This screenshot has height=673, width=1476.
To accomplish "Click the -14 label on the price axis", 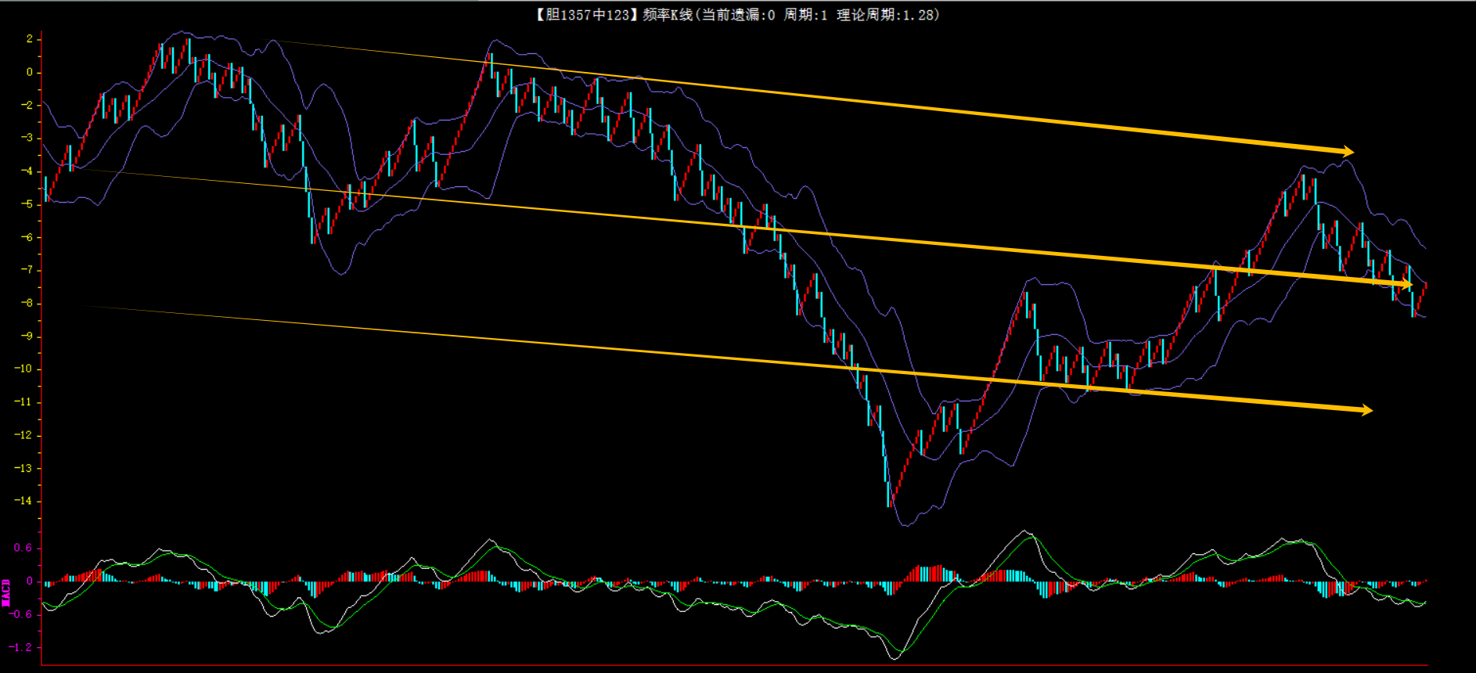I will [x=23, y=501].
